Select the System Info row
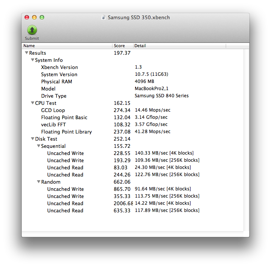 (x=133, y=60)
